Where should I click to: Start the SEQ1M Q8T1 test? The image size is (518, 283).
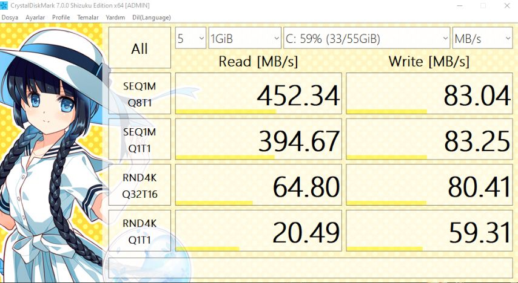click(140, 94)
